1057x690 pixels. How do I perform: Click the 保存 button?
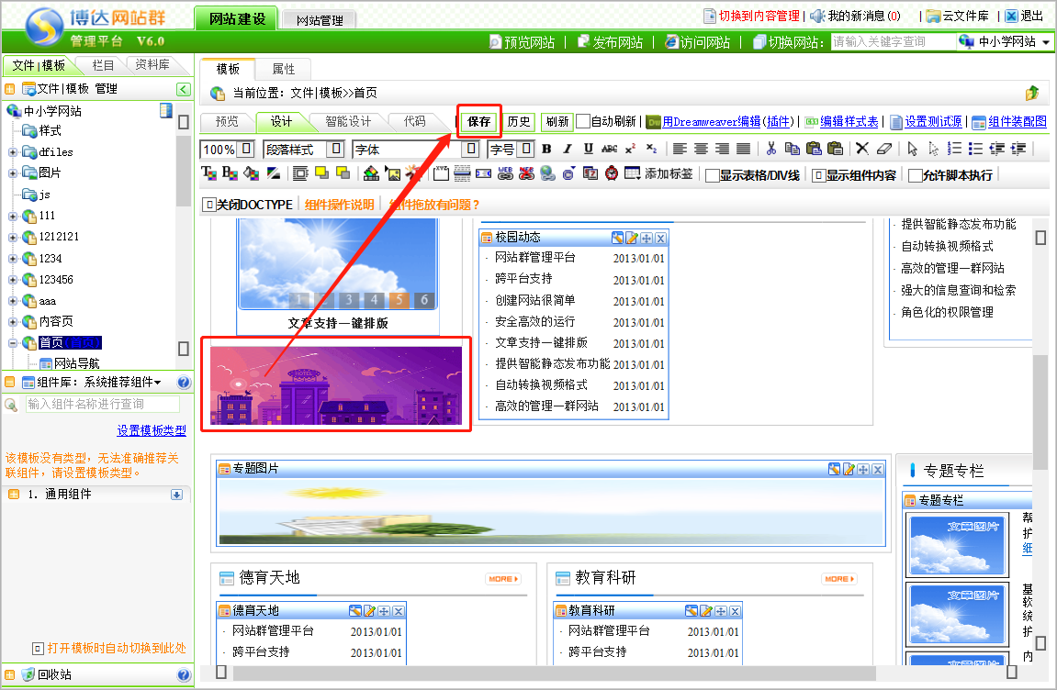coord(478,121)
